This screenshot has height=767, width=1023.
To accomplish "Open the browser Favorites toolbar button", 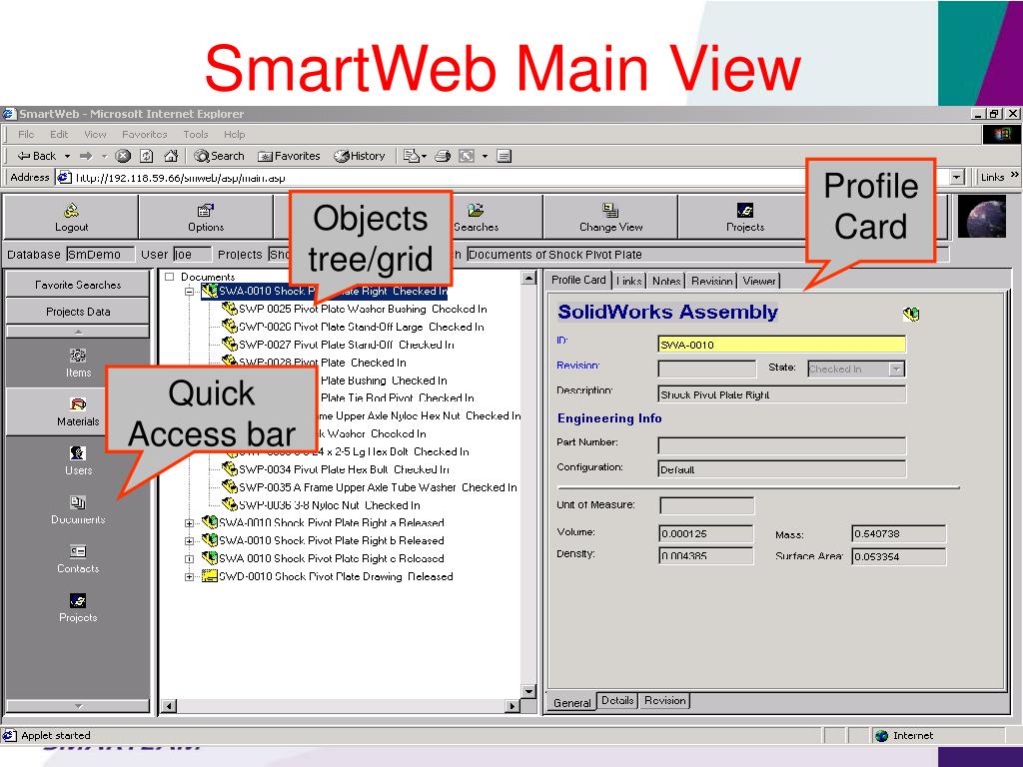I will pos(289,156).
